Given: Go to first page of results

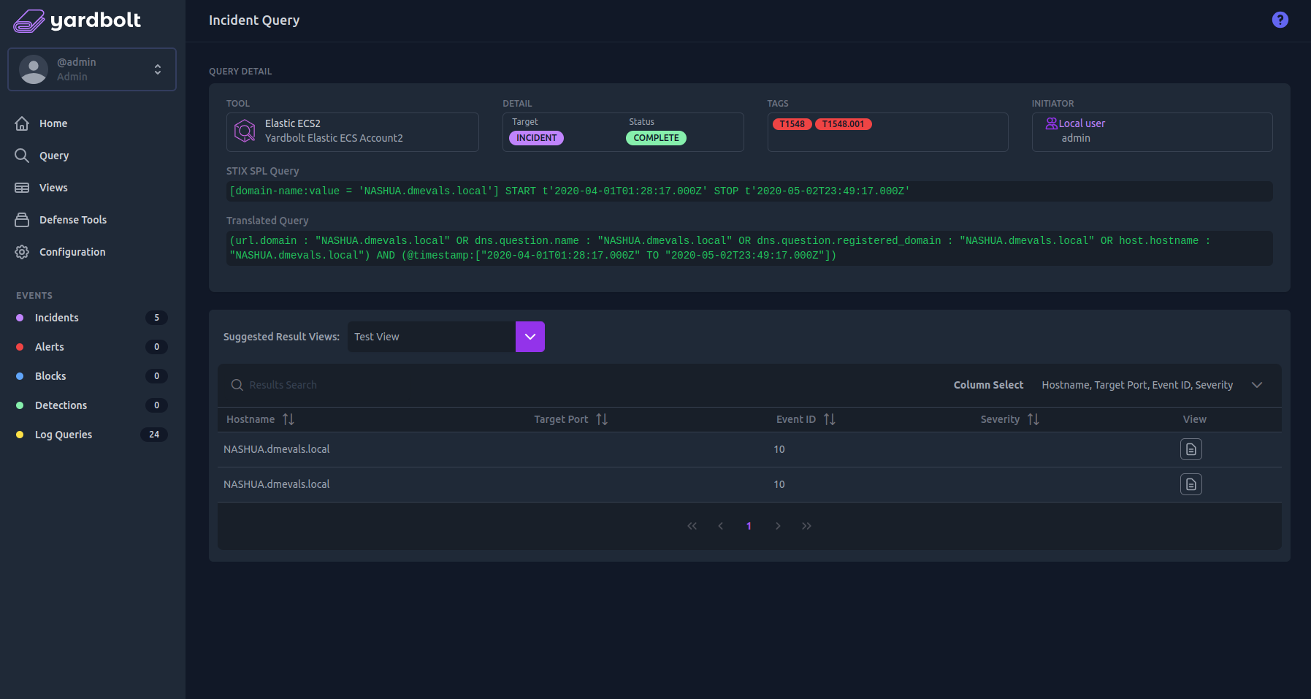Looking at the screenshot, I should (692, 526).
